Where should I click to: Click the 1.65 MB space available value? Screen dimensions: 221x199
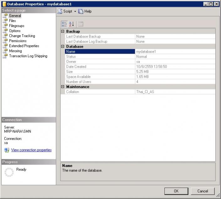(142, 77)
